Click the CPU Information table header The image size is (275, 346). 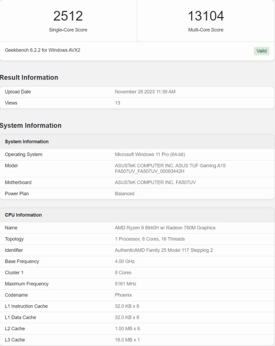pos(137,215)
